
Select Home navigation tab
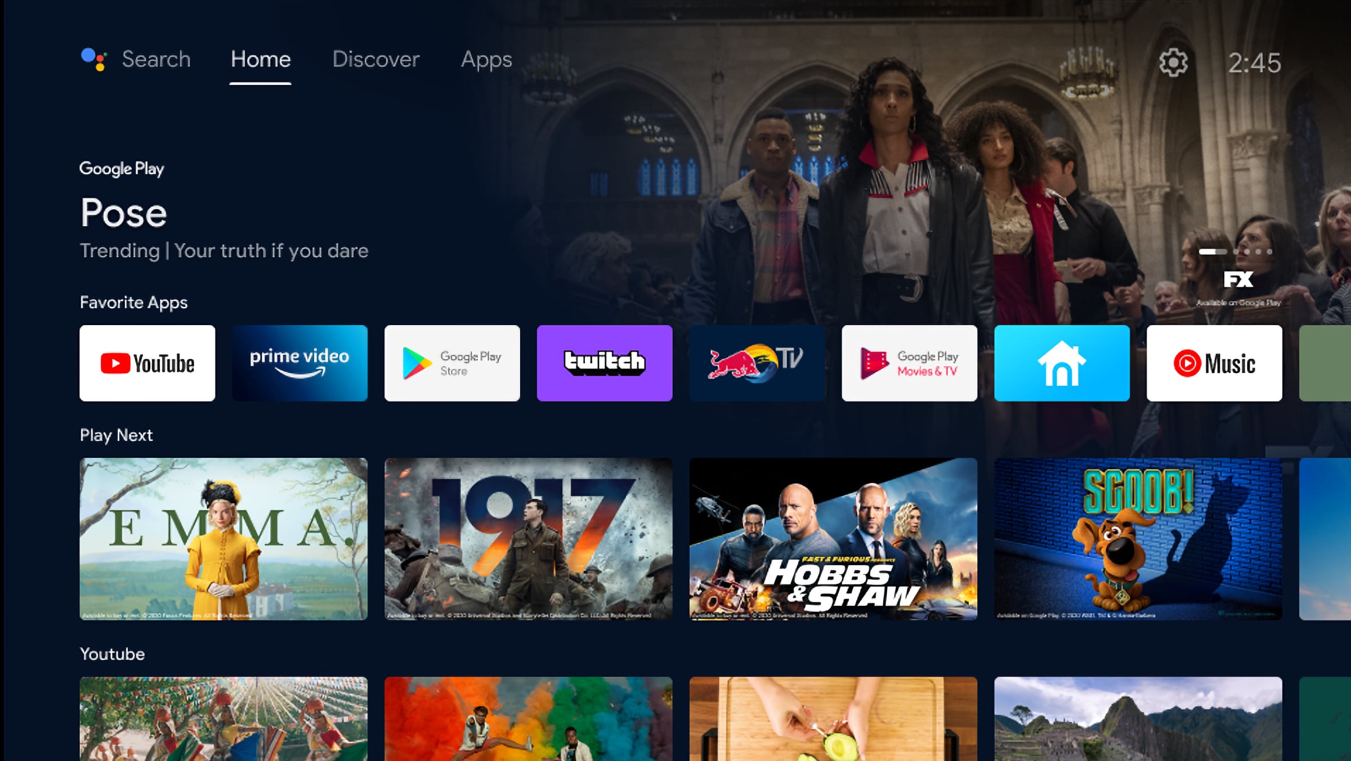261,58
